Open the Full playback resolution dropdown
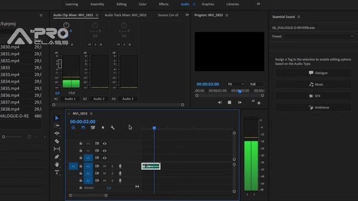358x201 pixels. coord(257,84)
